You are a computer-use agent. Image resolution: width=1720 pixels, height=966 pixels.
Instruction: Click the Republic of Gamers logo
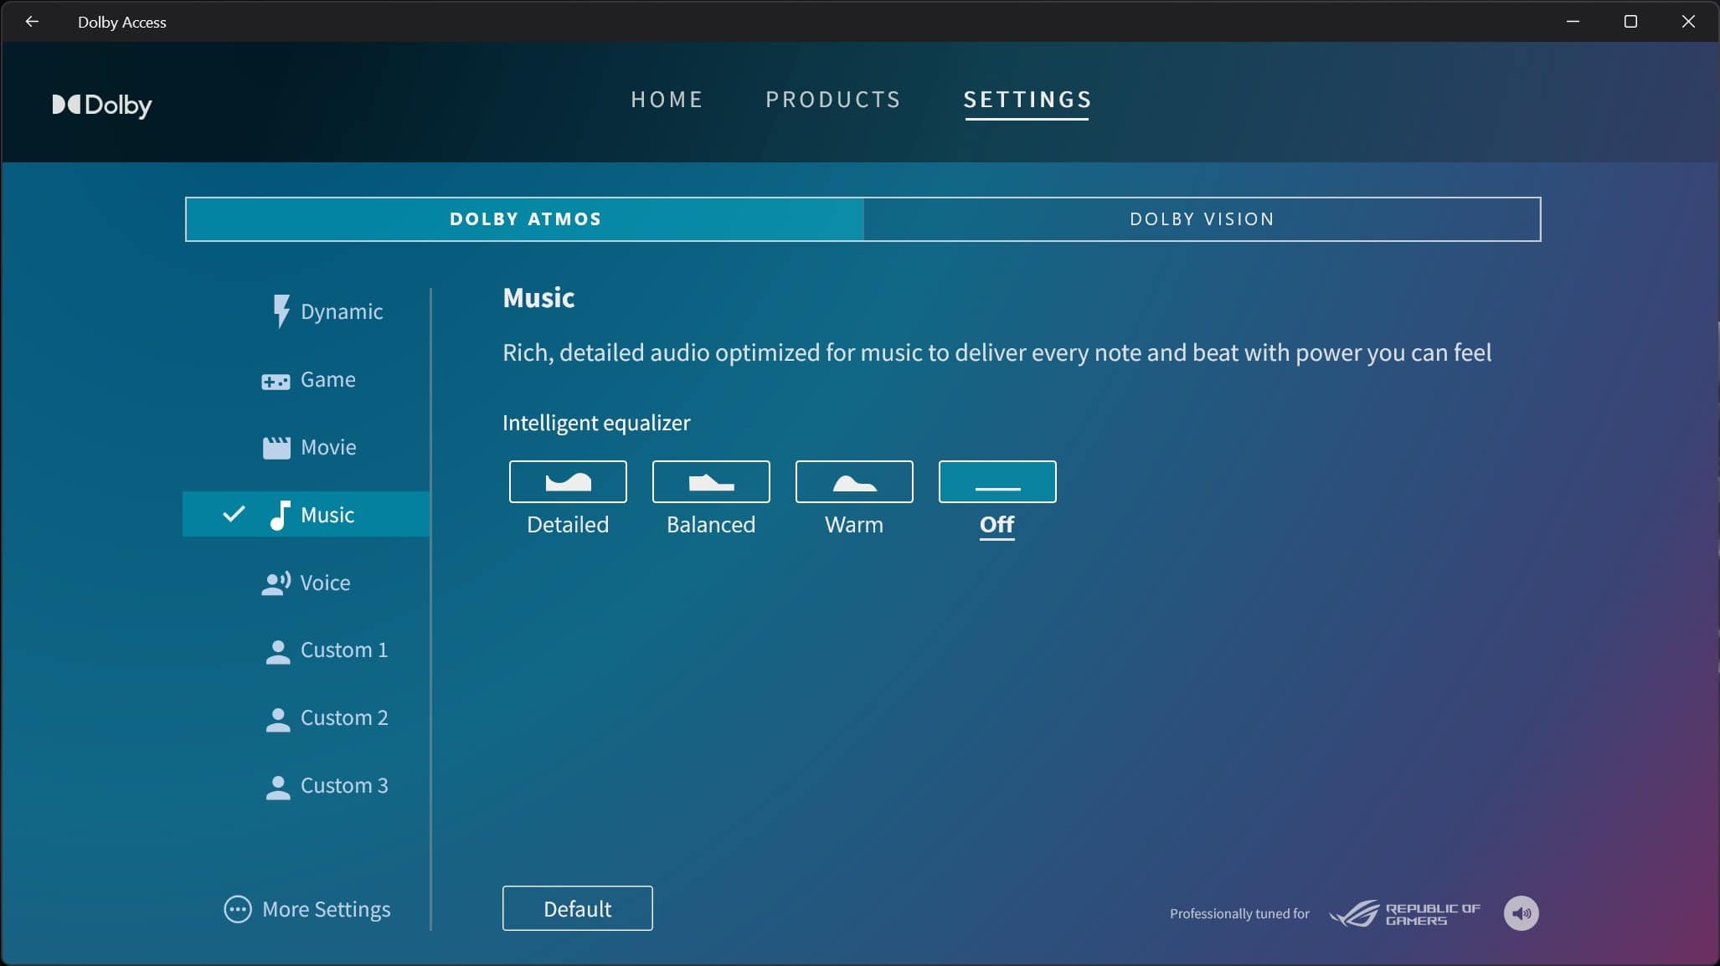point(1404,913)
